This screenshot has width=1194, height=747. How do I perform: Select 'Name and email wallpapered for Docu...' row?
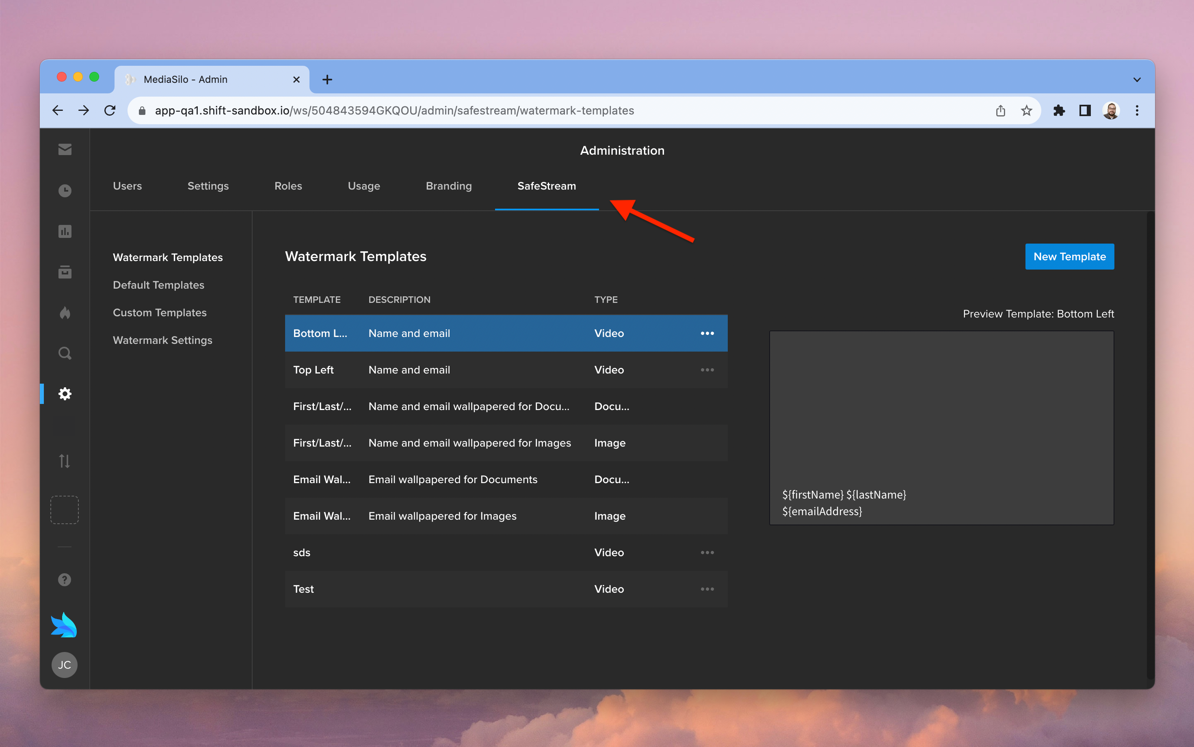506,407
